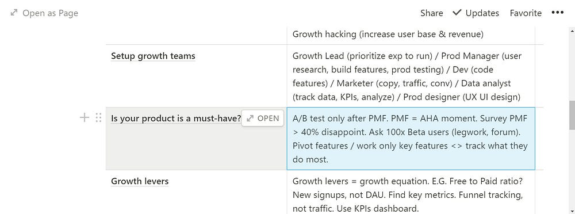
Task: Click the checkmark icon beside Updates
Action: pyautogui.click(x=457, y=13)
